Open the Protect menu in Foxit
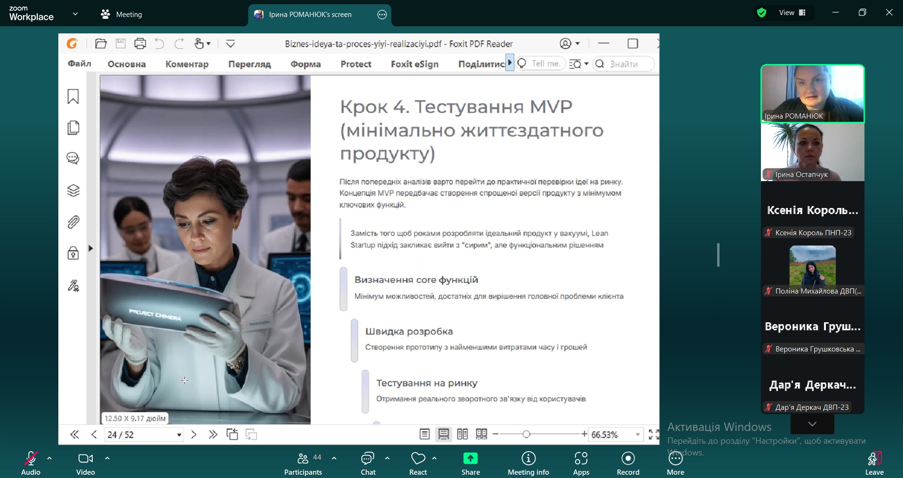 [x=355, y=64]
